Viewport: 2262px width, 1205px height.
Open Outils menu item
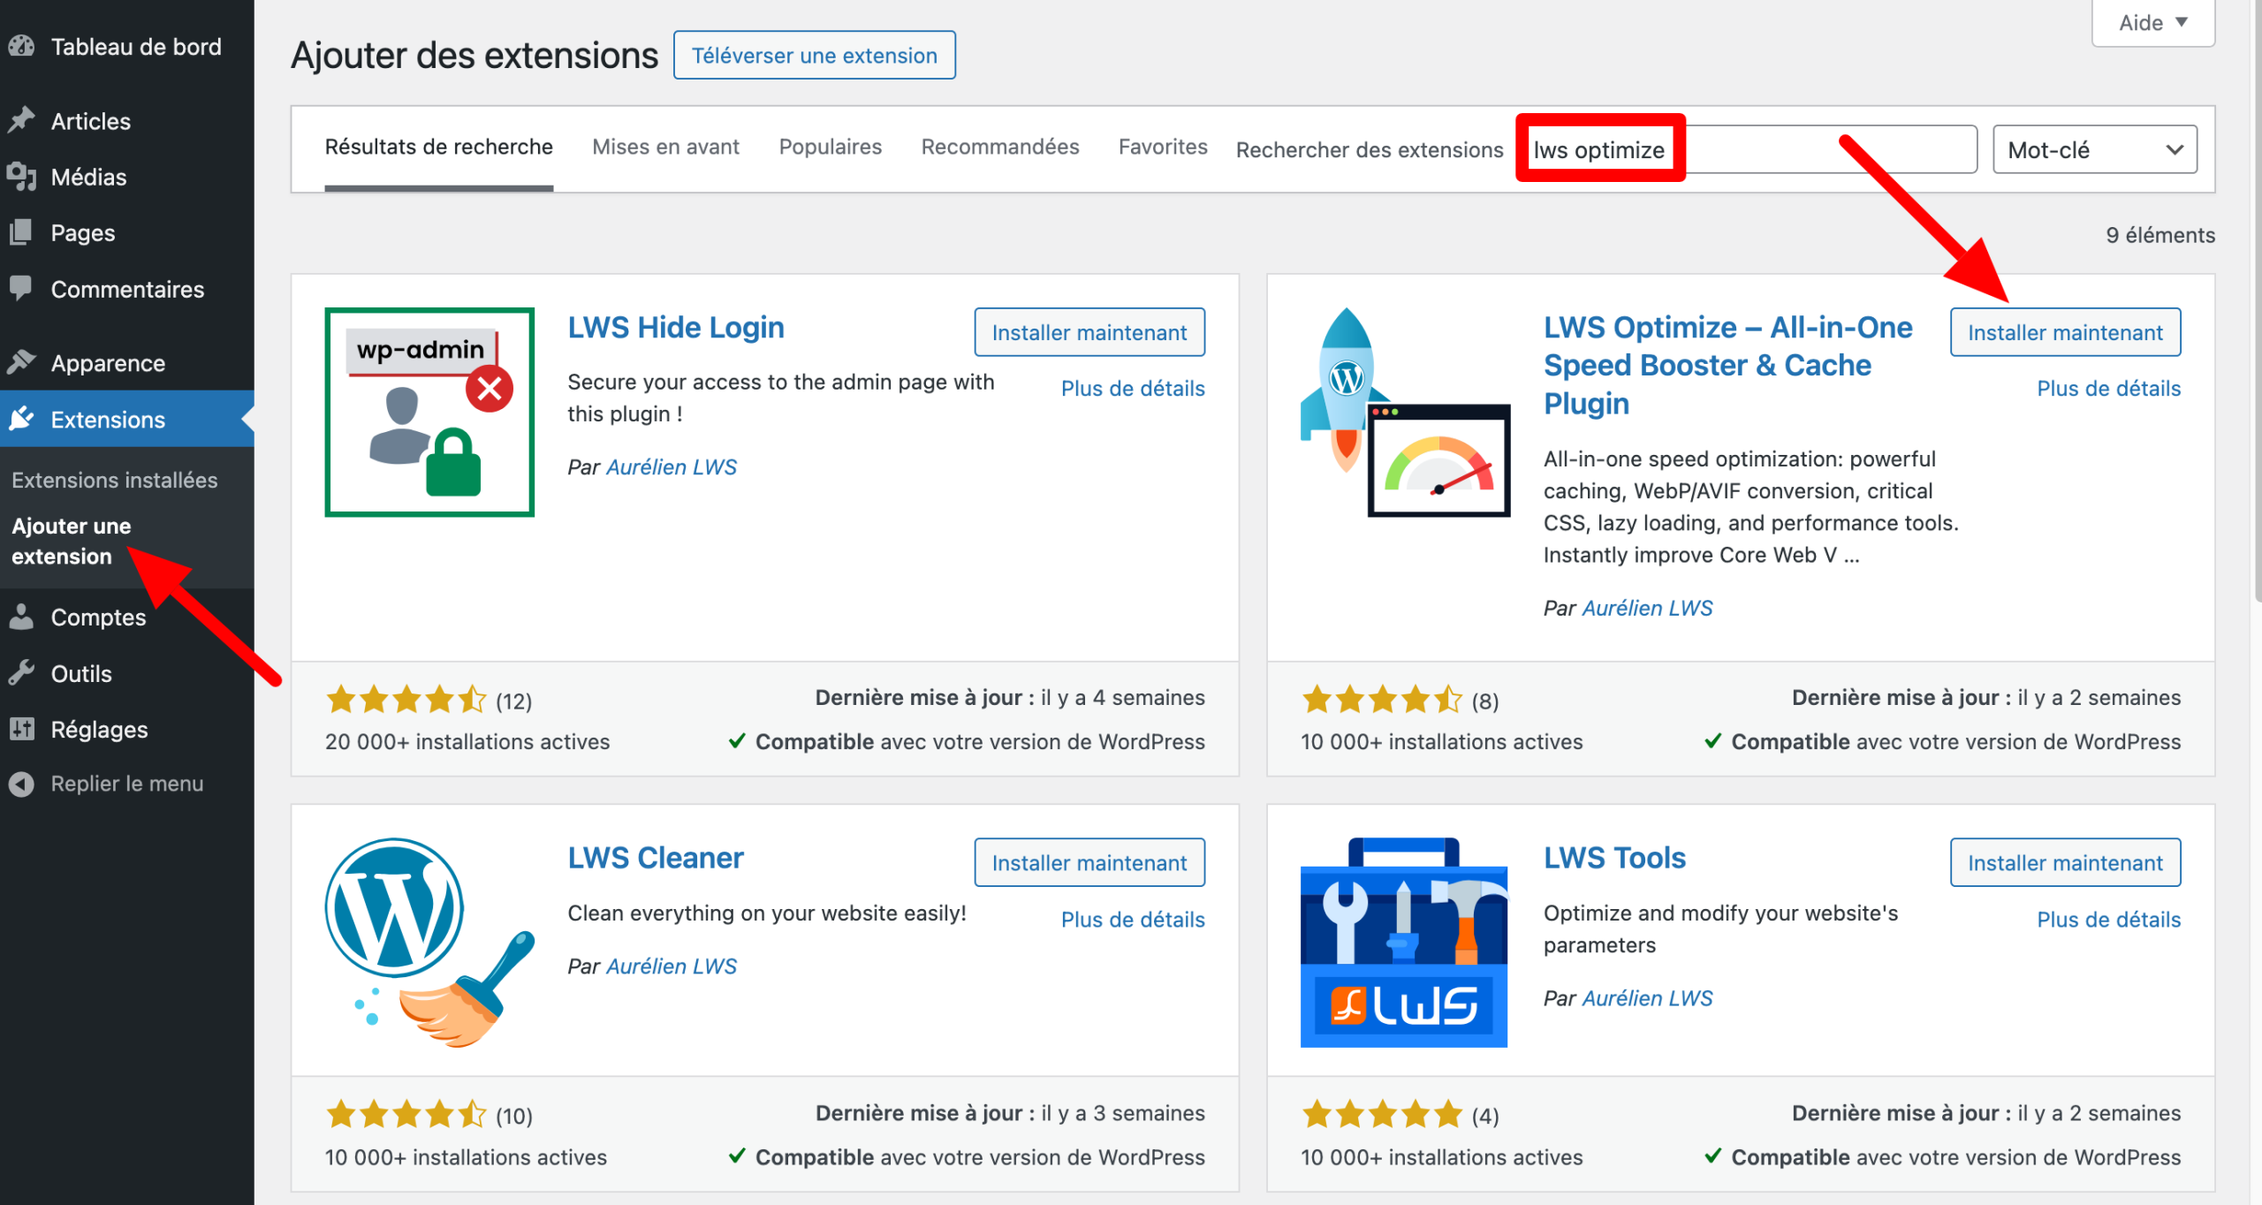coord(127,673)
